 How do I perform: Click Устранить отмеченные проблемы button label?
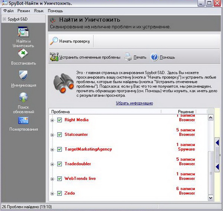coord(90,57)
